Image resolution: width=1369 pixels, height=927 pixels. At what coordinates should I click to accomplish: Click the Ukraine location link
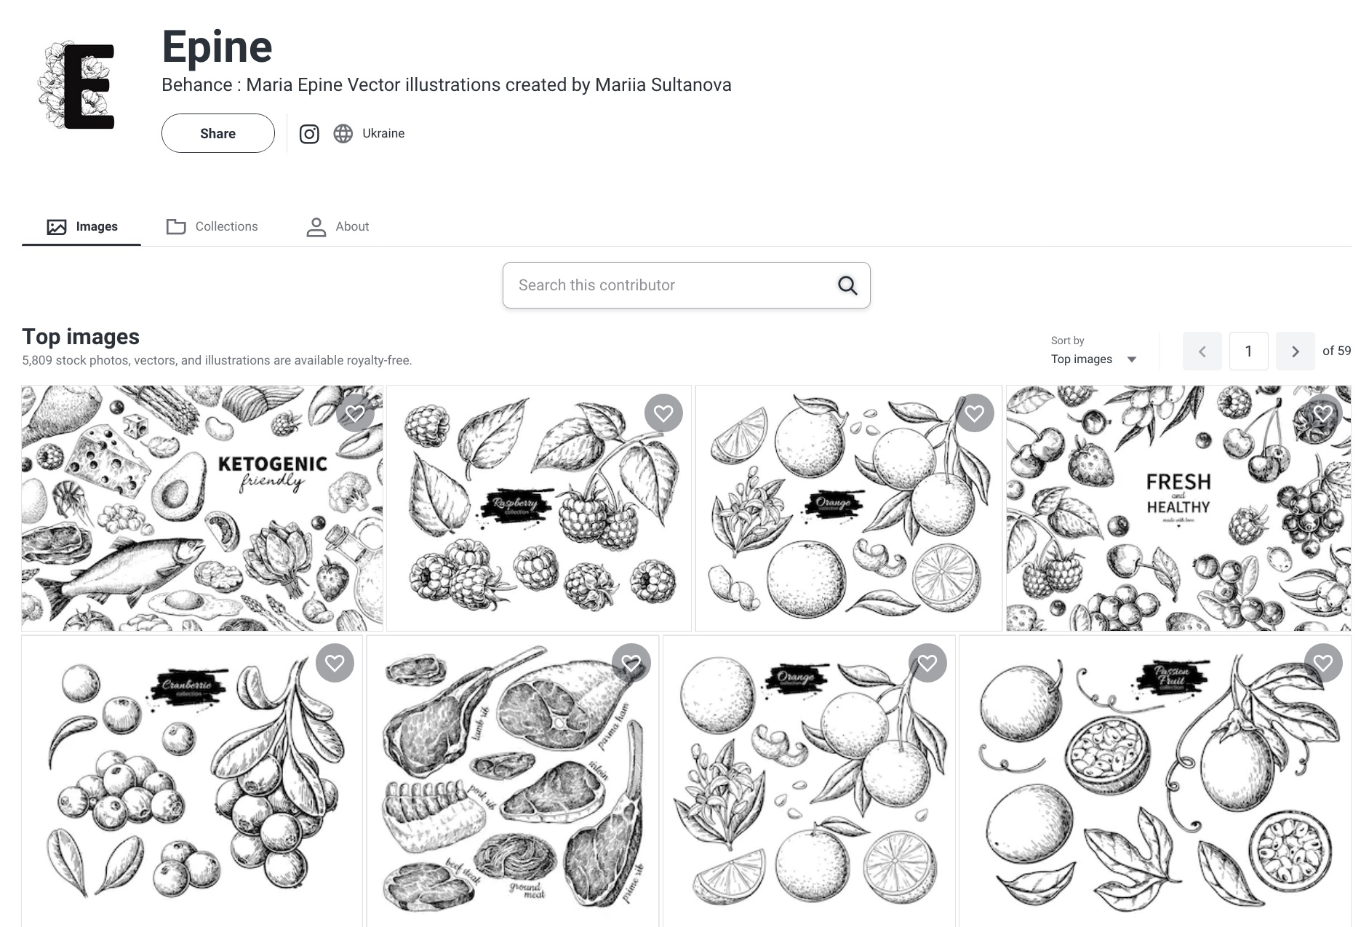(383, 133)
